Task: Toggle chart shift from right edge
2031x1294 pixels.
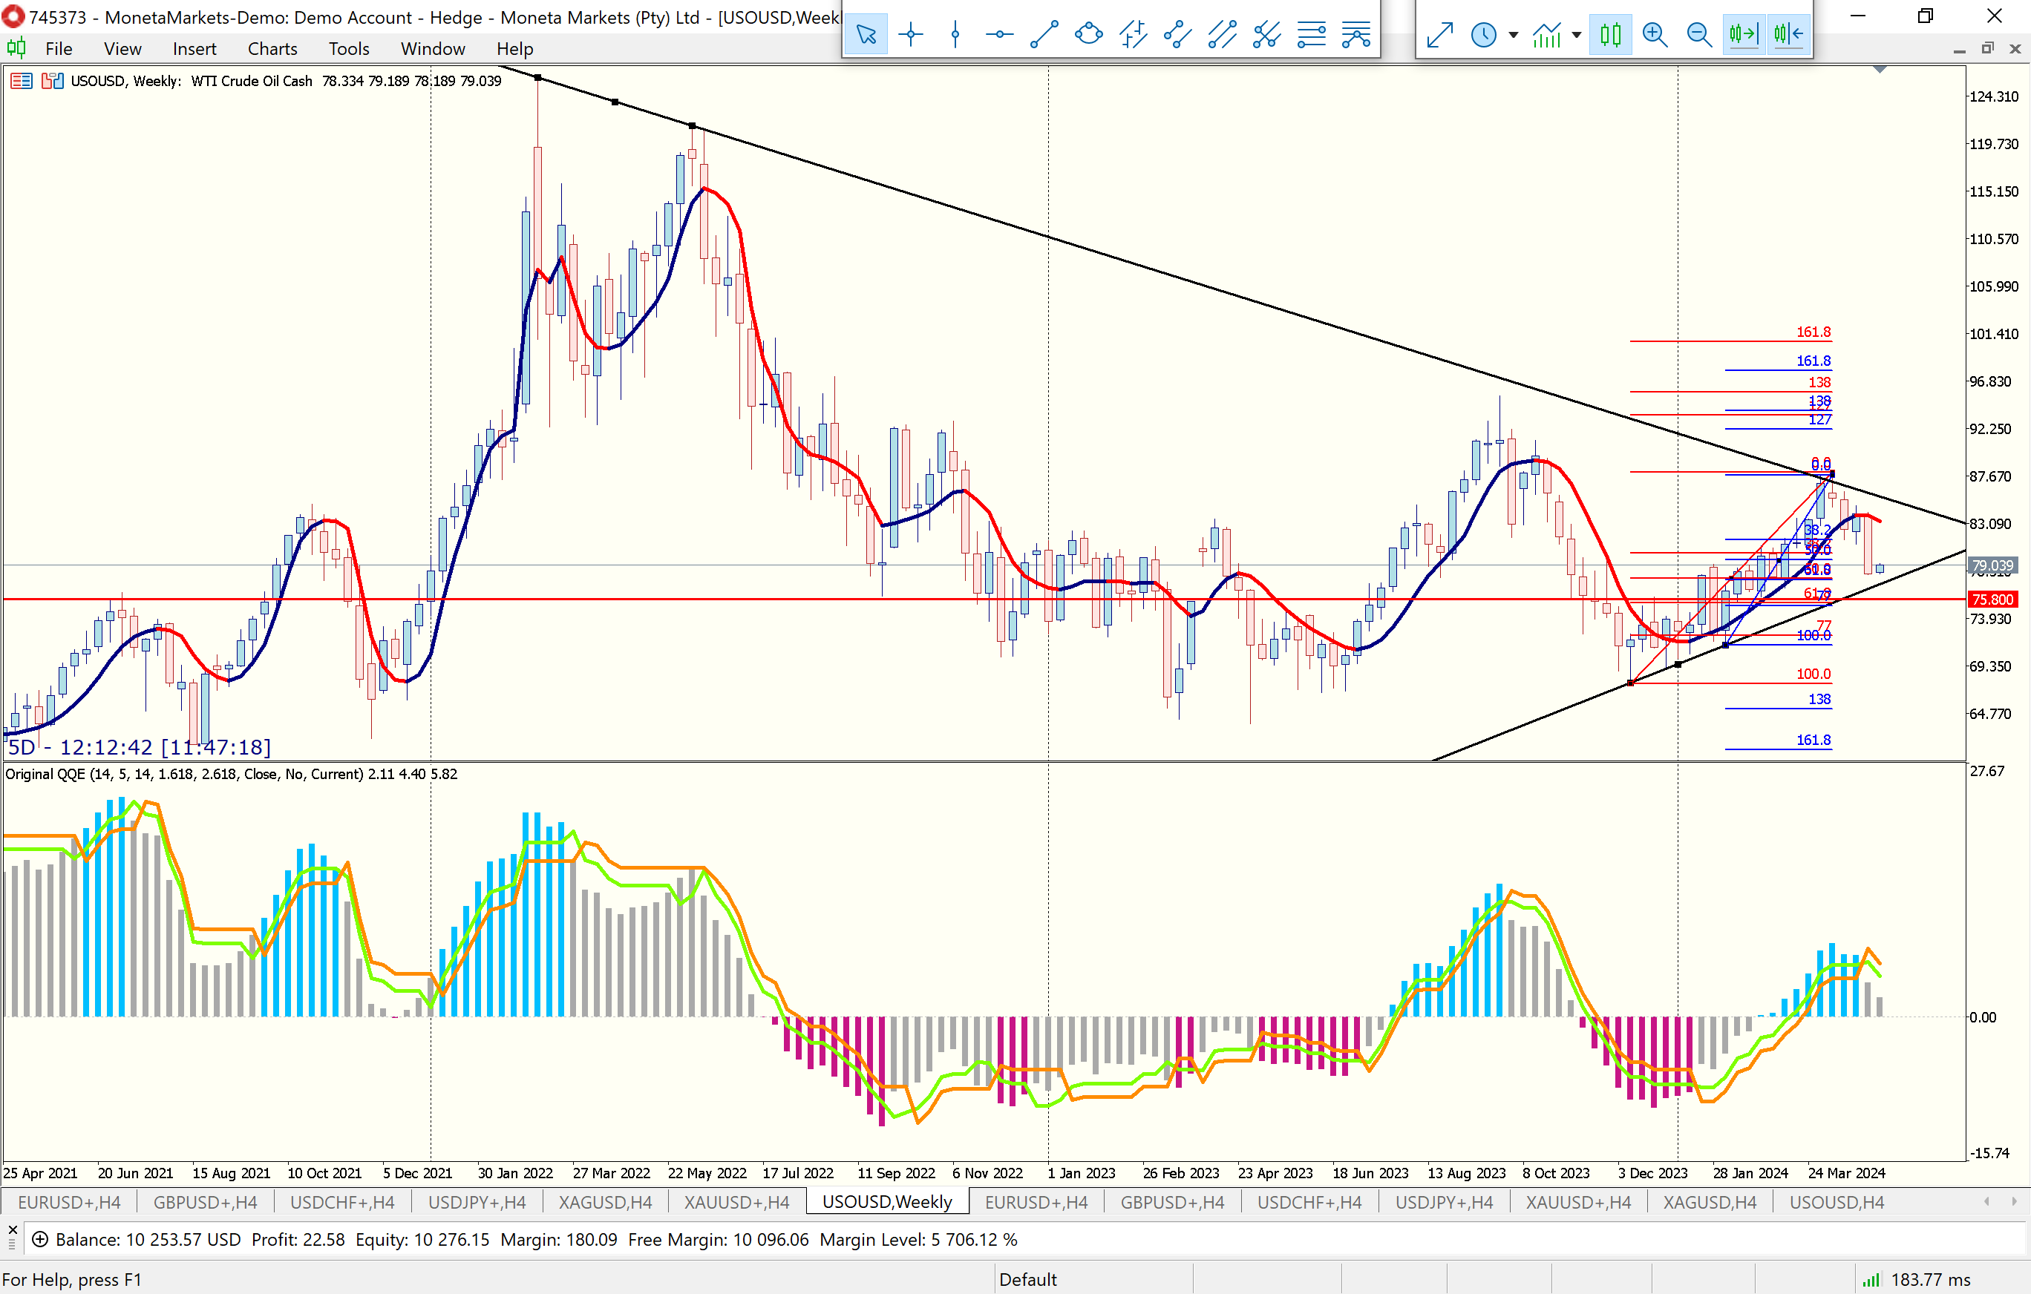Action: point(1788,35)
